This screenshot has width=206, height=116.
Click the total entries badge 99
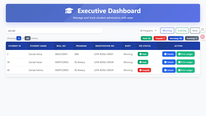click(x=28, y=38)
